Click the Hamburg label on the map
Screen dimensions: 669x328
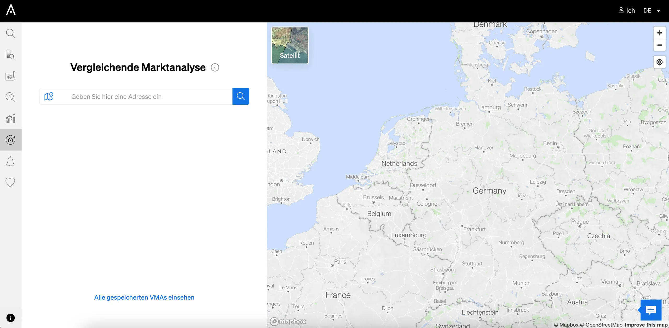coord(489,107)
